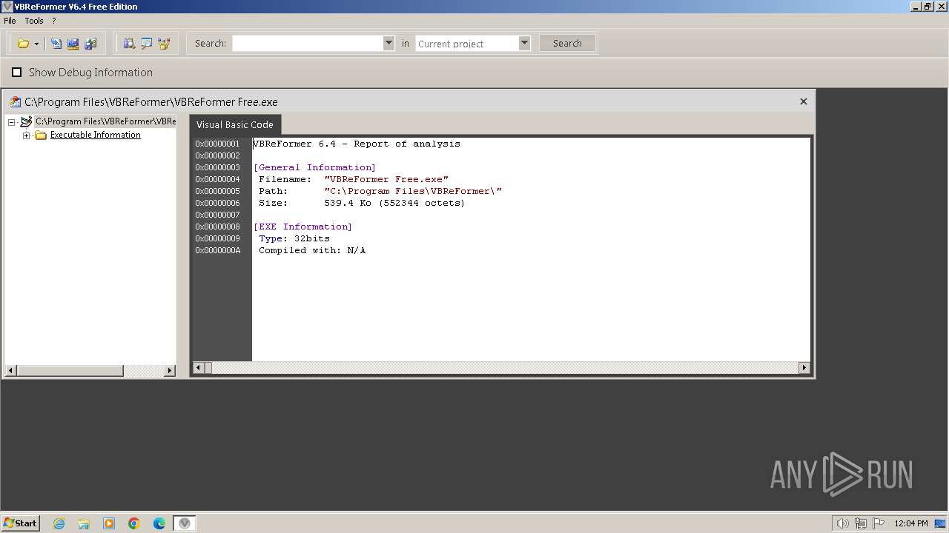Click the reload document toolbar icon
This screenshot has height=533, width=949.
pyautogui.click(x=56, y=44)
